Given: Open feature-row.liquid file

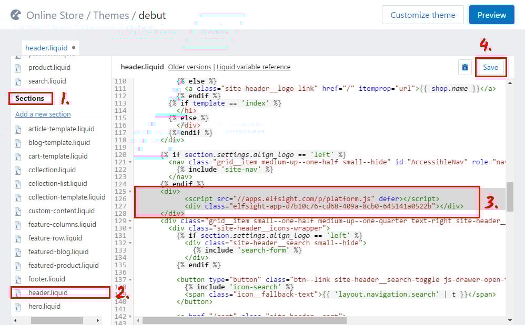Looking at the screenshot, I should click(55, 238).
